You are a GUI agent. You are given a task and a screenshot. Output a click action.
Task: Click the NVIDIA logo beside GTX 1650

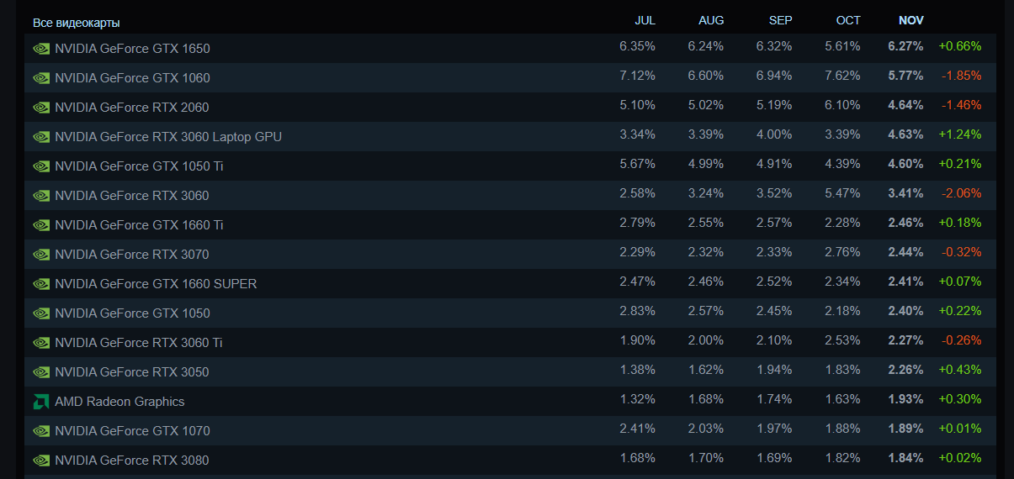pyautogui.click(x=41, y=49)
